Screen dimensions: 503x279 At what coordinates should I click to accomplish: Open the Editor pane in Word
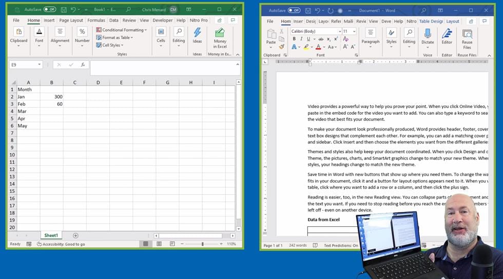447,35
